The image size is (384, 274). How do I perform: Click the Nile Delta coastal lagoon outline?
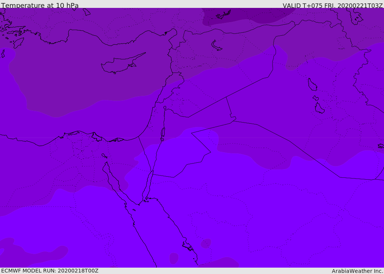coord(97,137)
